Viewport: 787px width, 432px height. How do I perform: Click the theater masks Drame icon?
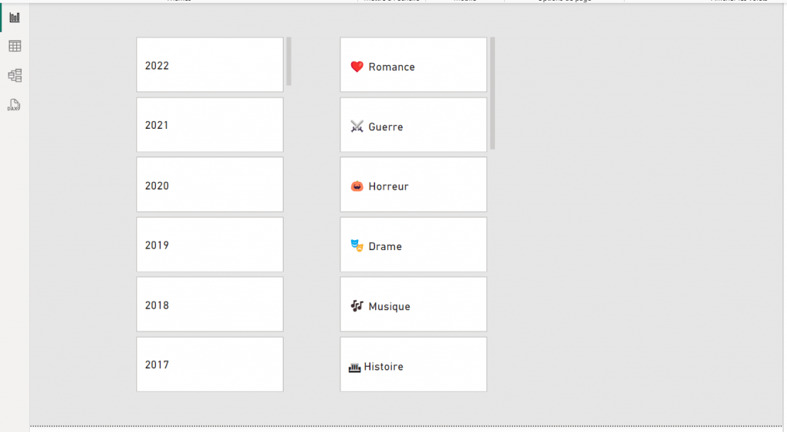(357, 246)
